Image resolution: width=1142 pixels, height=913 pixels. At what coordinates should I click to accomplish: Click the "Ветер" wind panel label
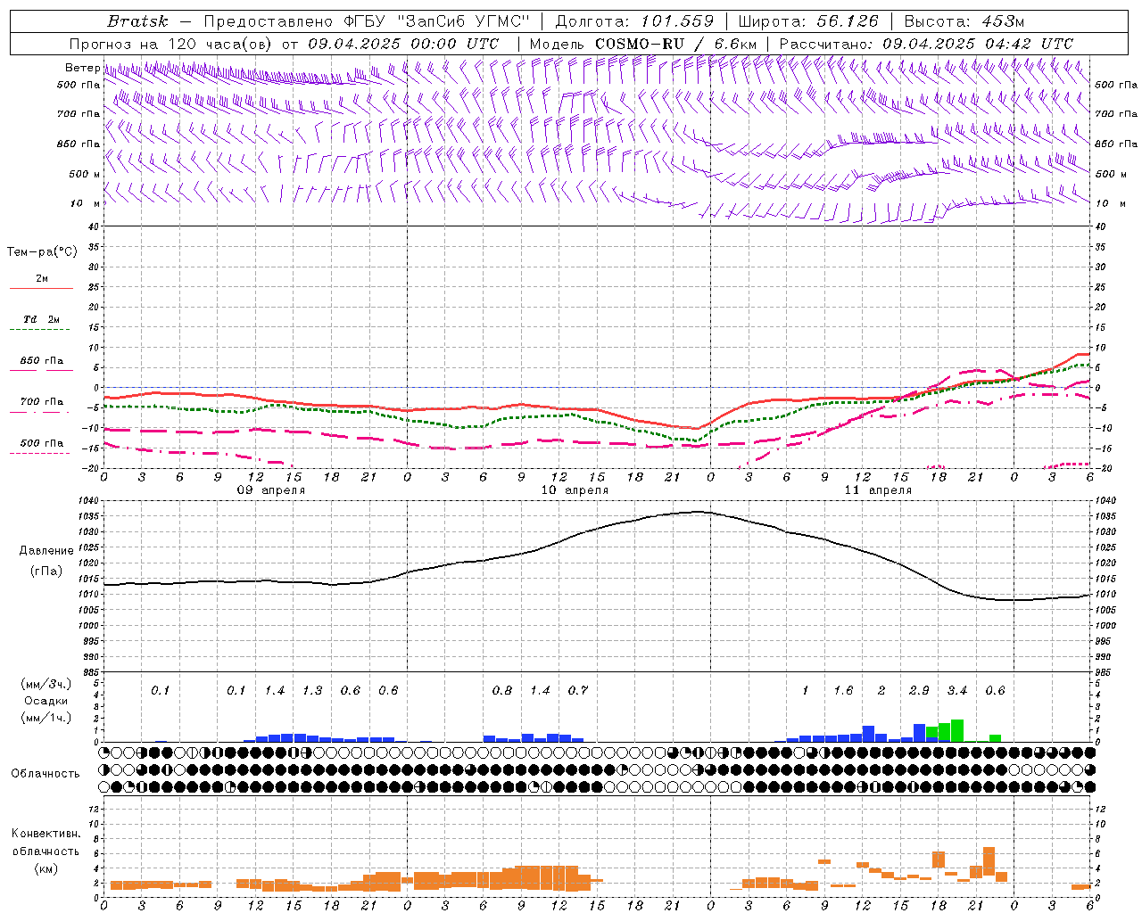tap(82, 68)
